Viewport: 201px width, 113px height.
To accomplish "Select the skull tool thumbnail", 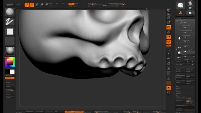I will tap(180, 6).
